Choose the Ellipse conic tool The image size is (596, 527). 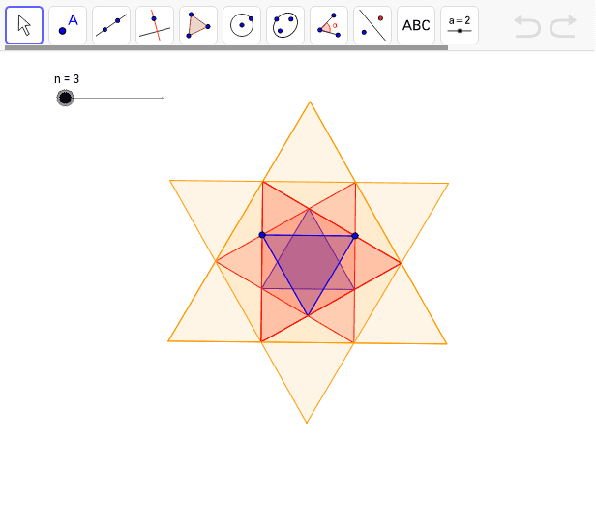pos(285,25)
